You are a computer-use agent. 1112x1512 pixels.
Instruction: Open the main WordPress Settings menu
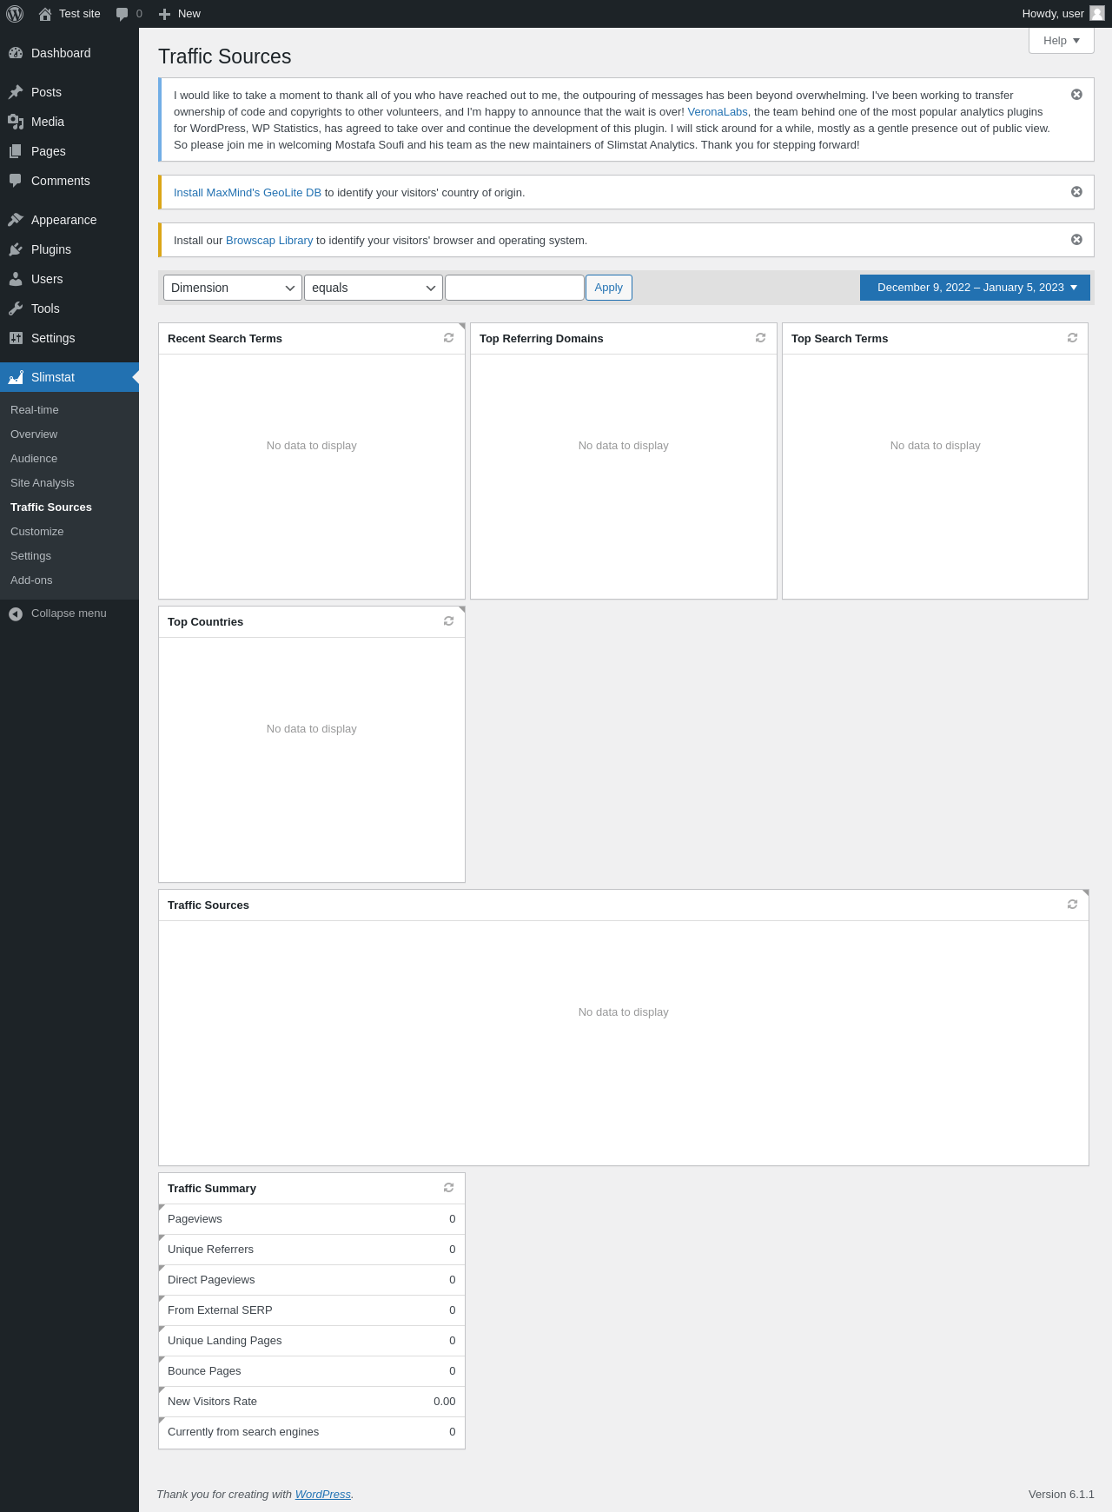pyautogui.click(x=69, y=338)
